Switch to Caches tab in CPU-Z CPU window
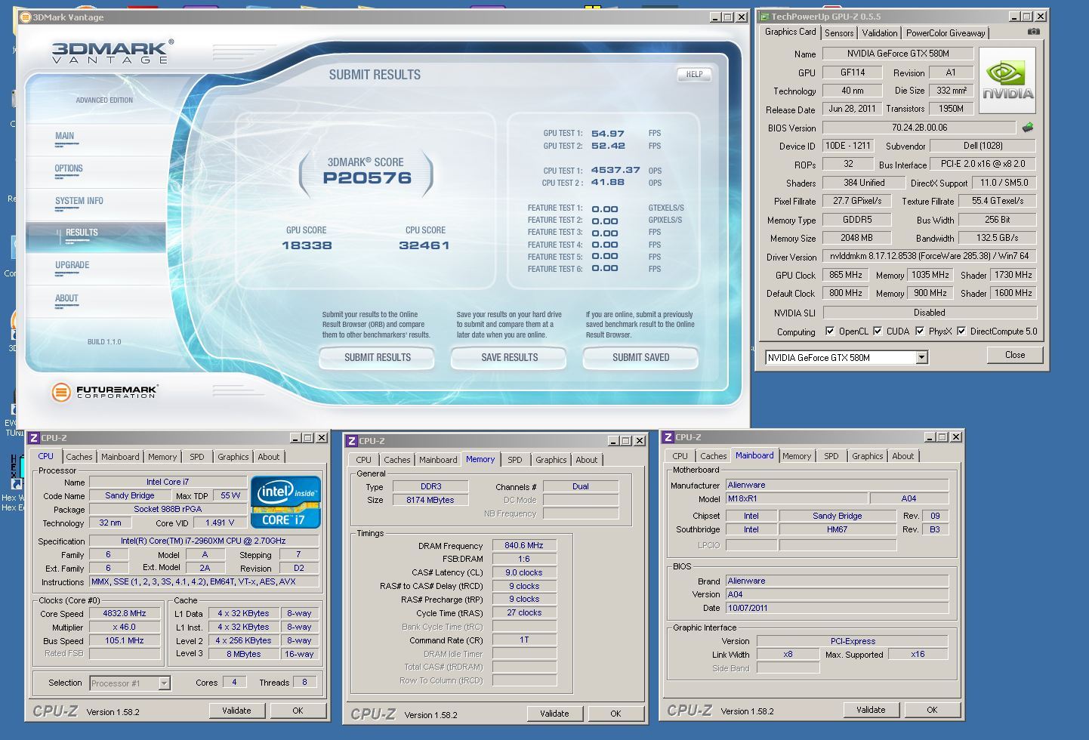This screenshot has height=740, width=1089. pyautogui.click(x=79, y=457)
